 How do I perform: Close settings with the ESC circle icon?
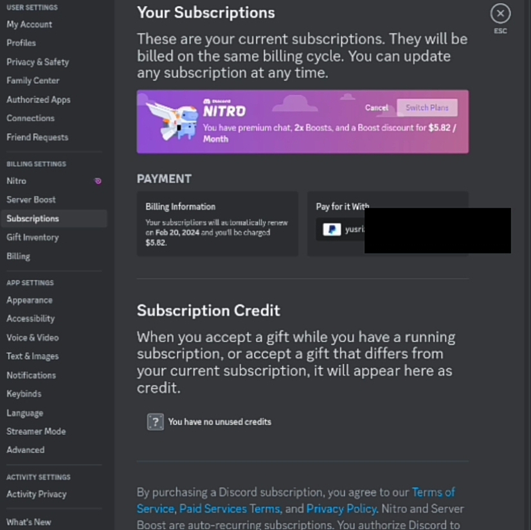pos(500,14)
